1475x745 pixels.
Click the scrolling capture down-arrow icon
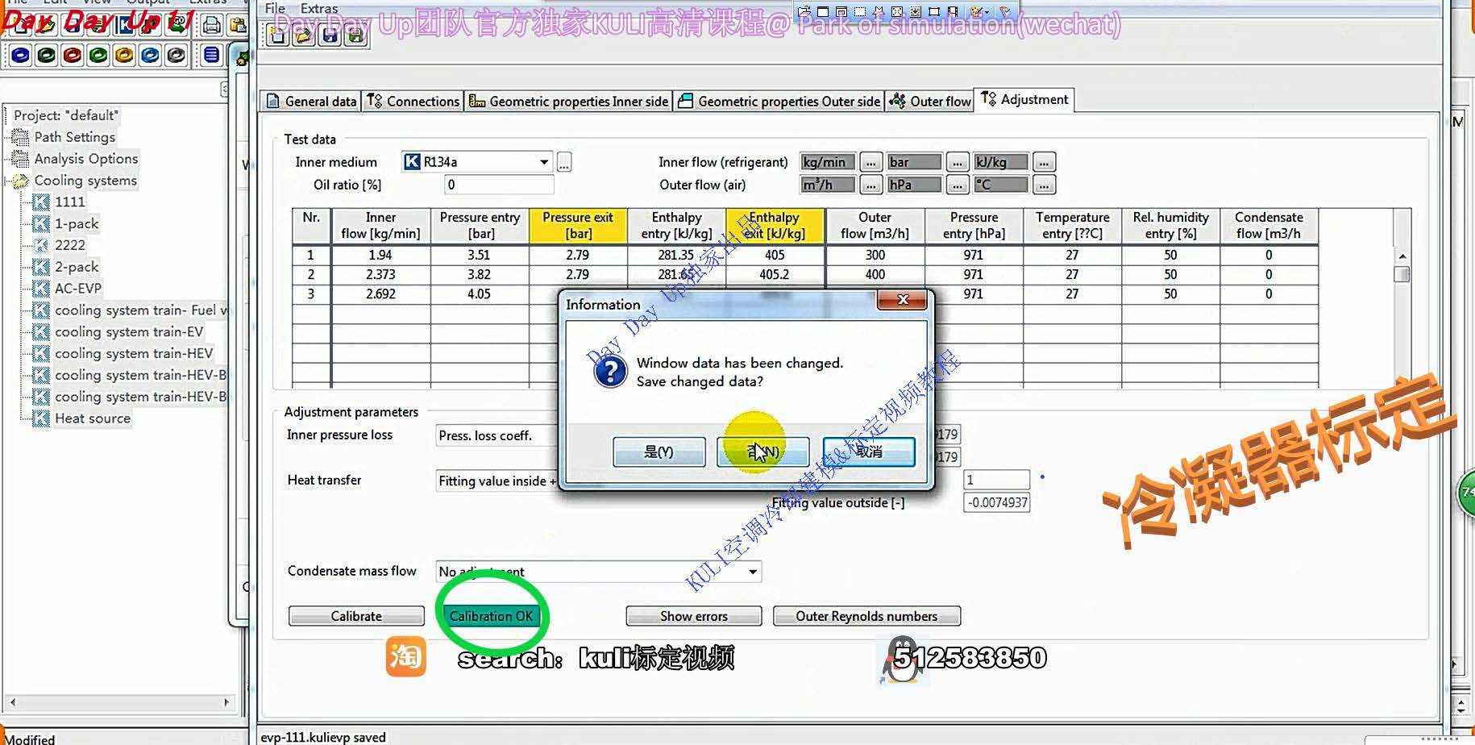(x=915, y=11)
